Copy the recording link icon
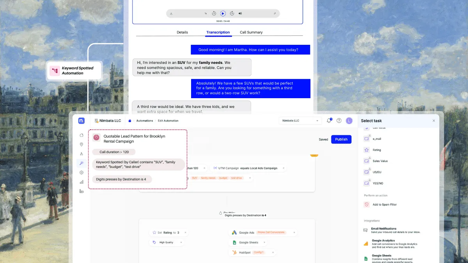 [x=275, y=13]
